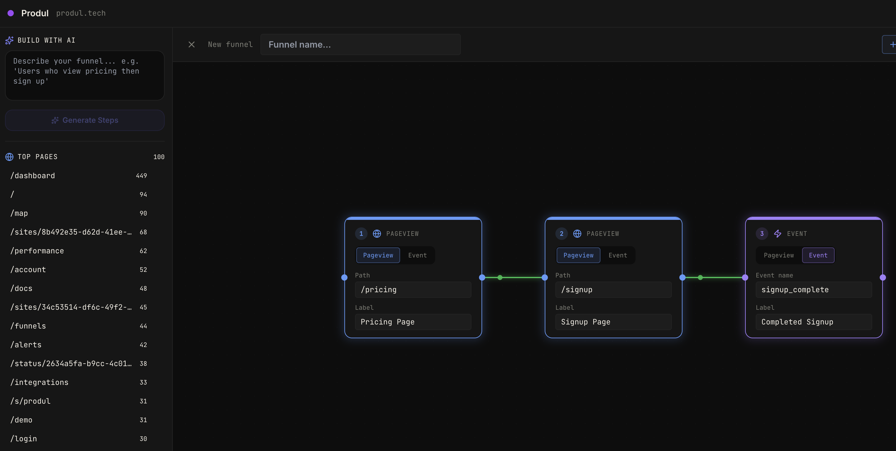Select /performance in the top pages list
Image resolution: width=896 pixels, height=451 pixels.
coord(37,251)
